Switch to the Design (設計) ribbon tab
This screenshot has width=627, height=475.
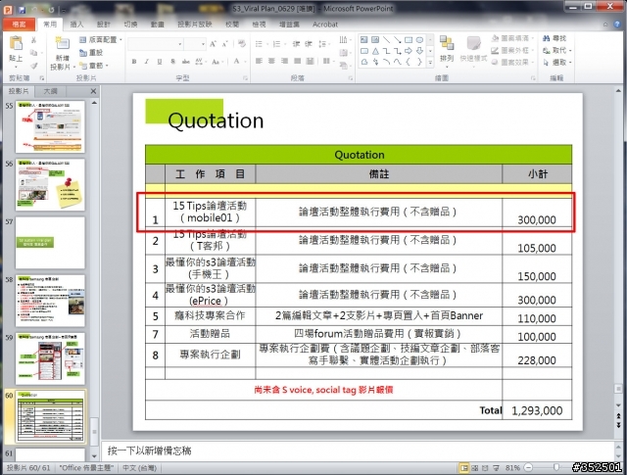pos(104,24)
